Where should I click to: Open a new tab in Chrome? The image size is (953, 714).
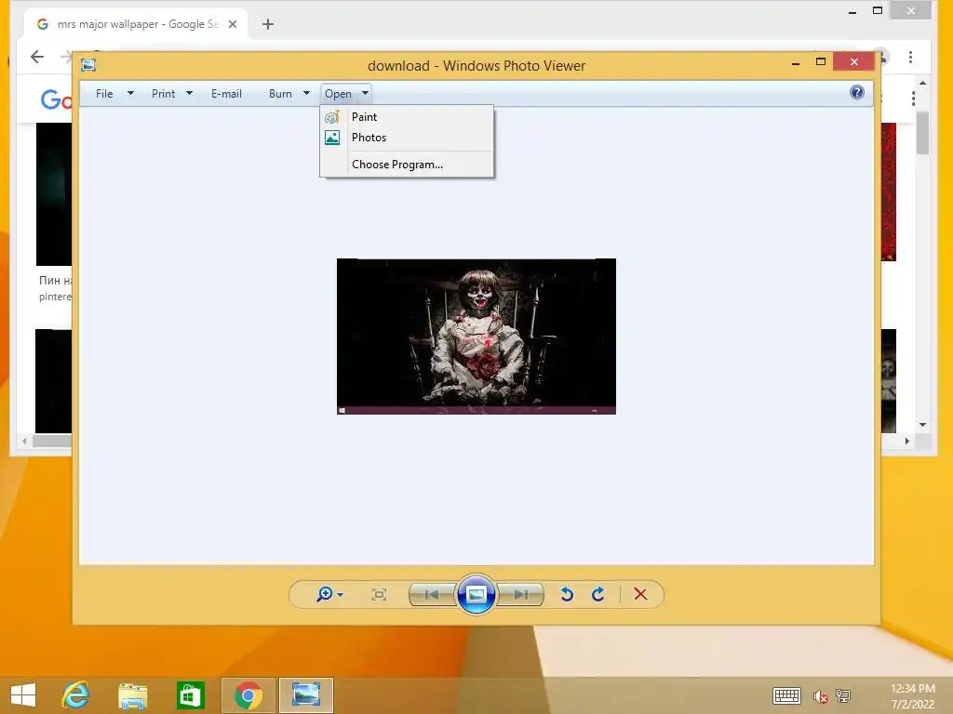point(267,24)
